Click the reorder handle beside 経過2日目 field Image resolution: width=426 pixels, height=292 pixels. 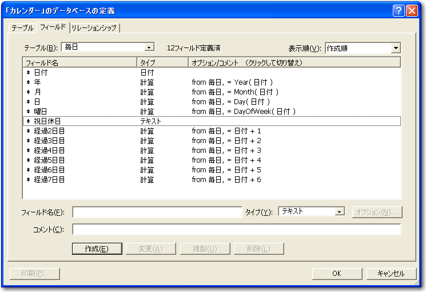coord(28,131)
